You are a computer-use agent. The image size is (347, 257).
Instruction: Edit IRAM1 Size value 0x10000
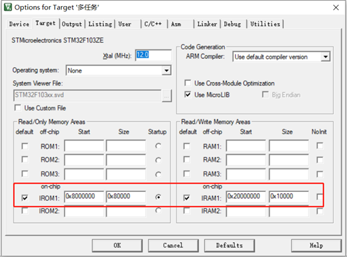pos(289,197)
